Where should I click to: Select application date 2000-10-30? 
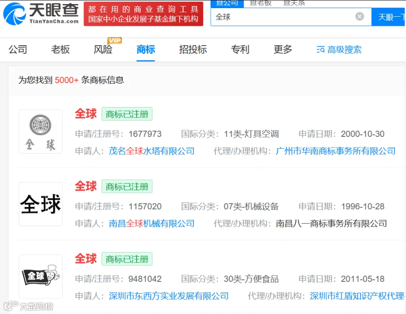363,134
